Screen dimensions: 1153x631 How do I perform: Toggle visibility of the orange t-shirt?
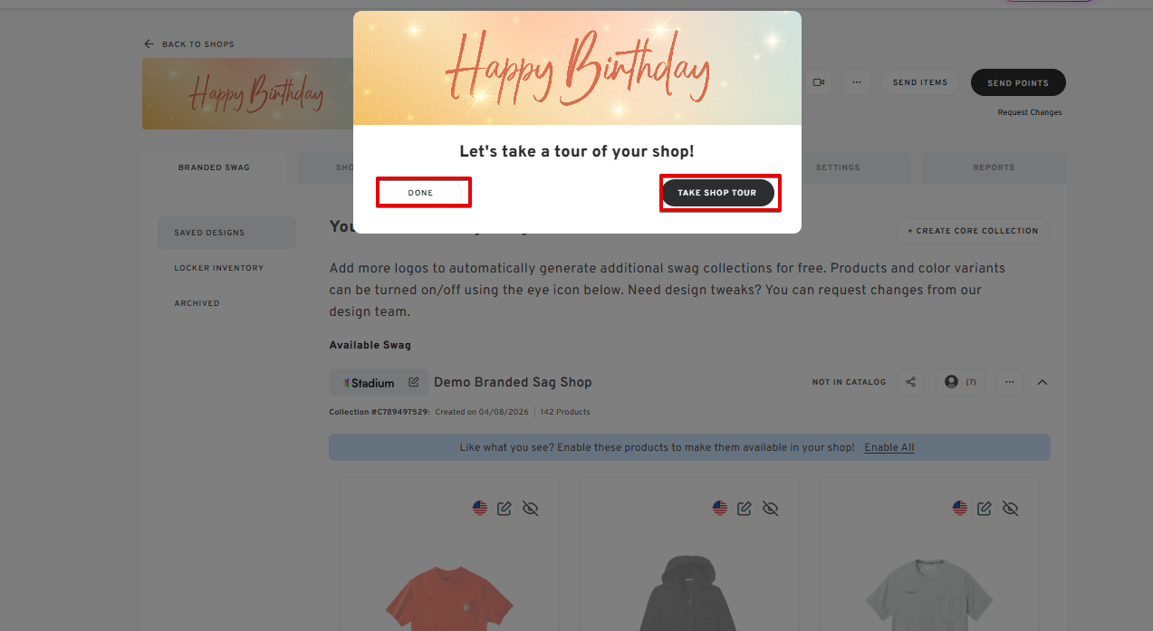click(531, 509)
